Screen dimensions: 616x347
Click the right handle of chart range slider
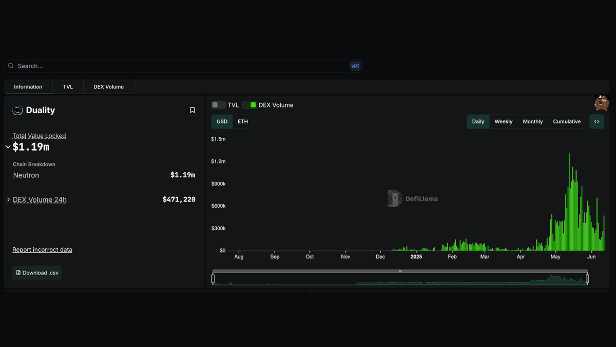click(587, 279)
